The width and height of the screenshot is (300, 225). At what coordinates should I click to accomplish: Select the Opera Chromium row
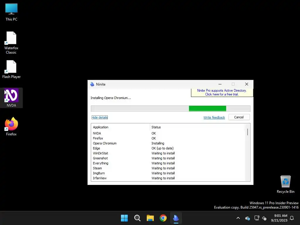point(168,143)
